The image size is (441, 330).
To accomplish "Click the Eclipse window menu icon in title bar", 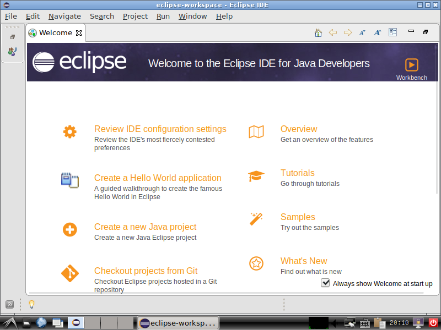I will 6,5.
